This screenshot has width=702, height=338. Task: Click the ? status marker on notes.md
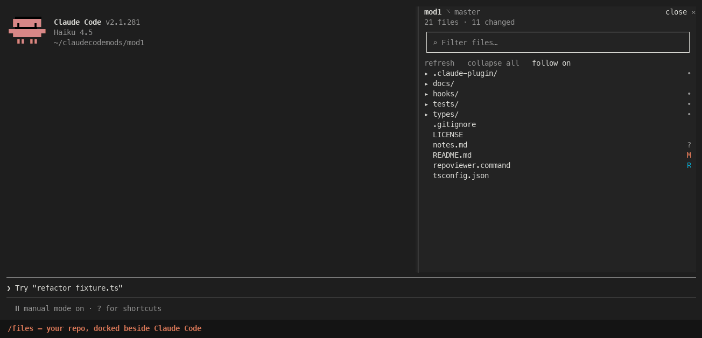(689, 145)
